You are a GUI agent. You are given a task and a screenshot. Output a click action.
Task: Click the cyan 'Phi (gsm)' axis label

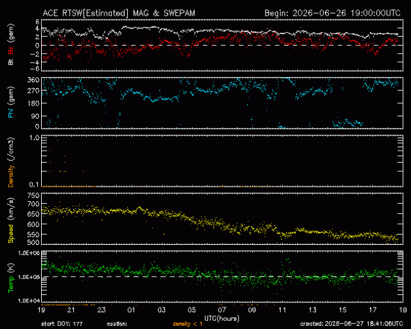11,102
